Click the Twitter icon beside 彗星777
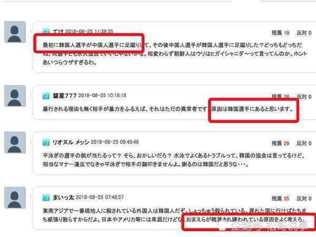The width and height of the screenshot is (316, 237). [46, 96]
